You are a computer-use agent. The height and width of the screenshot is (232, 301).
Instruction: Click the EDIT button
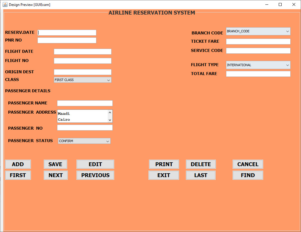pyautogui.click(x=95, y=164)
